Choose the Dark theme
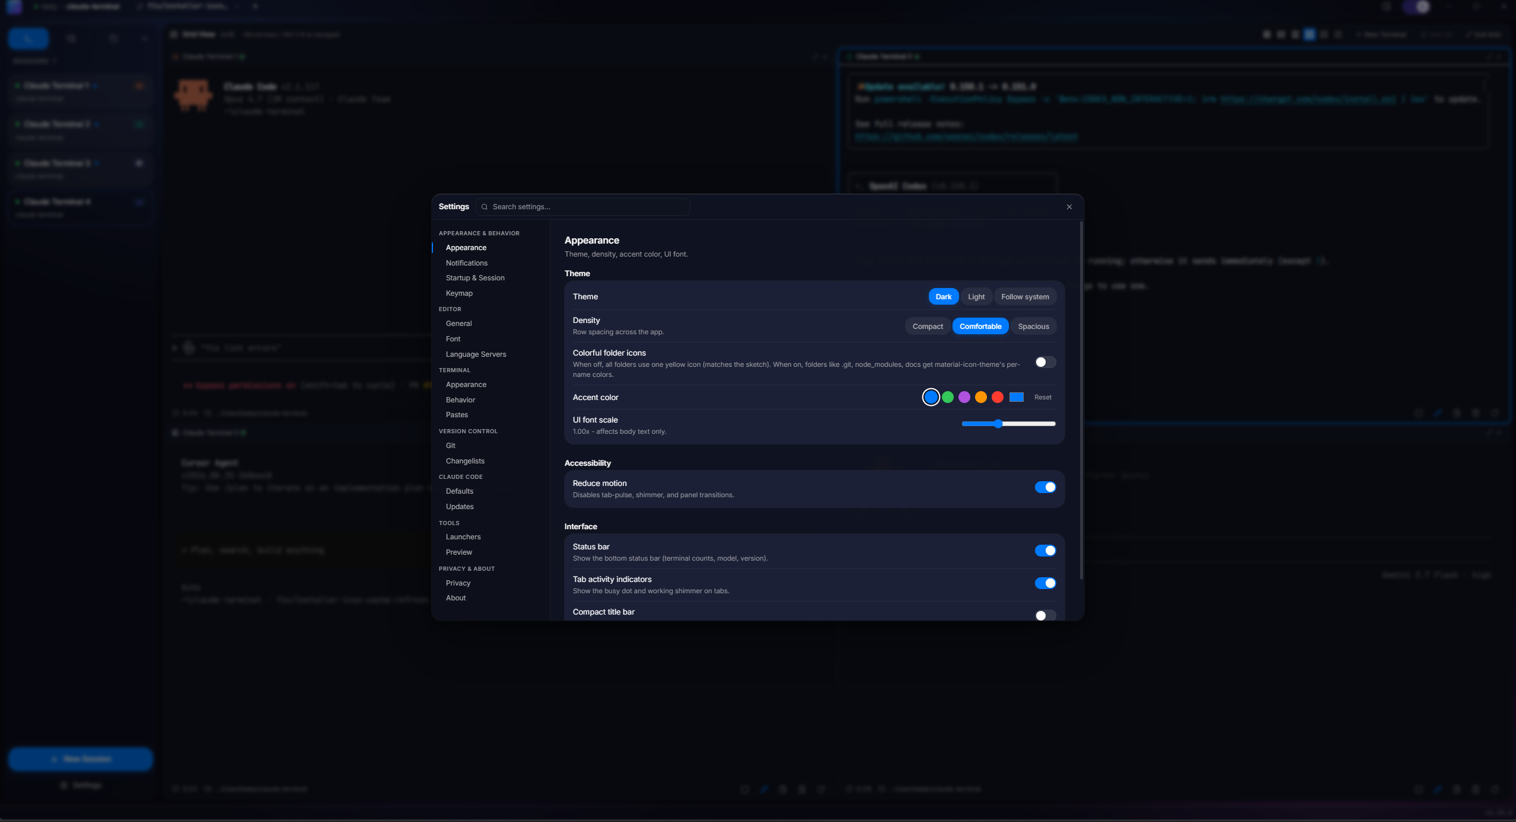Viewport: 1516px width, 822px height. (943, 297)
